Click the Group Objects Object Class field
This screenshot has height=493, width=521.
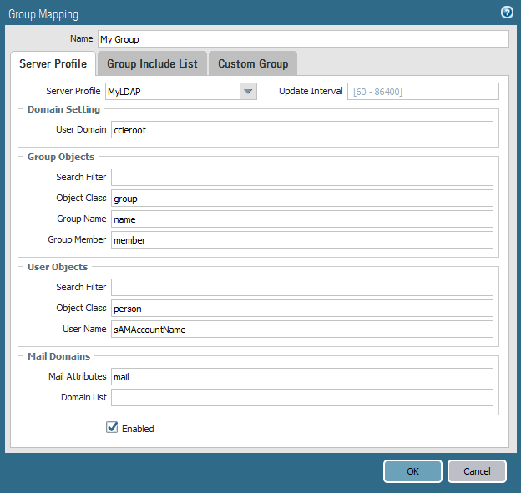click(301, 198)
